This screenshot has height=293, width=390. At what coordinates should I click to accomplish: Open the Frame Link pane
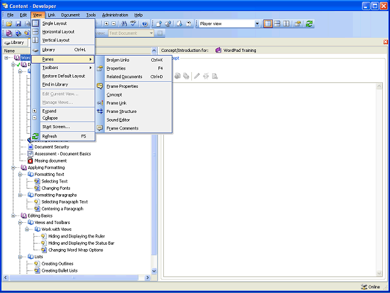click(134, 103)
